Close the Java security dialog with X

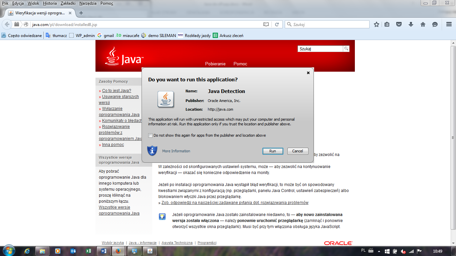[308, 73]
